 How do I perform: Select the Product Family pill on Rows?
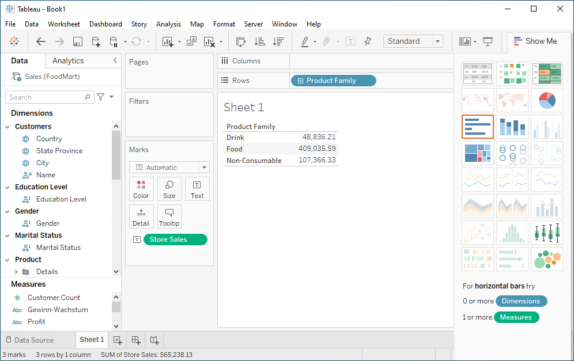click(x=334, y=81)
